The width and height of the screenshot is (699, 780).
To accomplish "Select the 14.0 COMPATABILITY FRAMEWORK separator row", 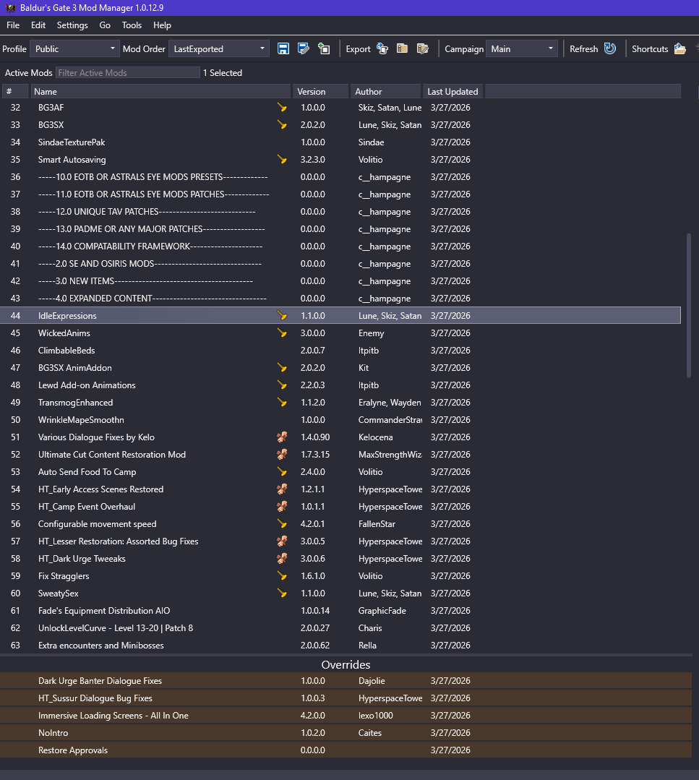I will (340, 247).
